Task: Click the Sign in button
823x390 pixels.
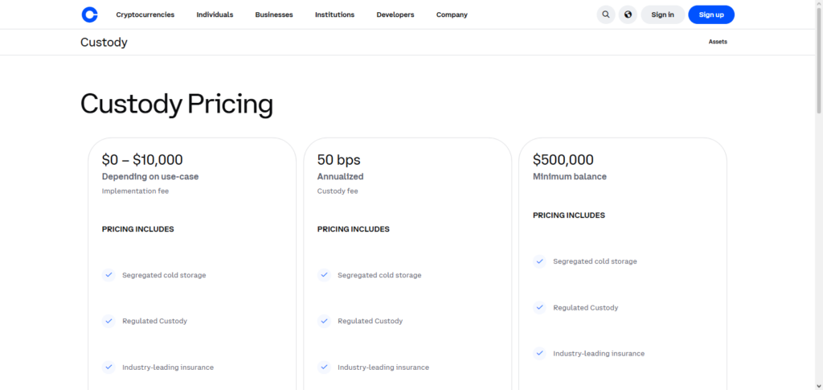Action: click(663, 14)
